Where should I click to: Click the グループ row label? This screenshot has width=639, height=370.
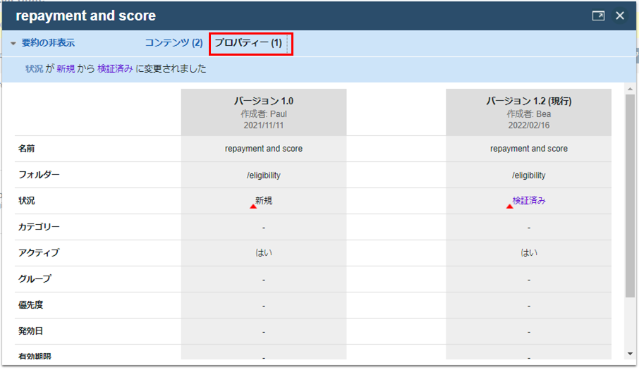(35, 279)
